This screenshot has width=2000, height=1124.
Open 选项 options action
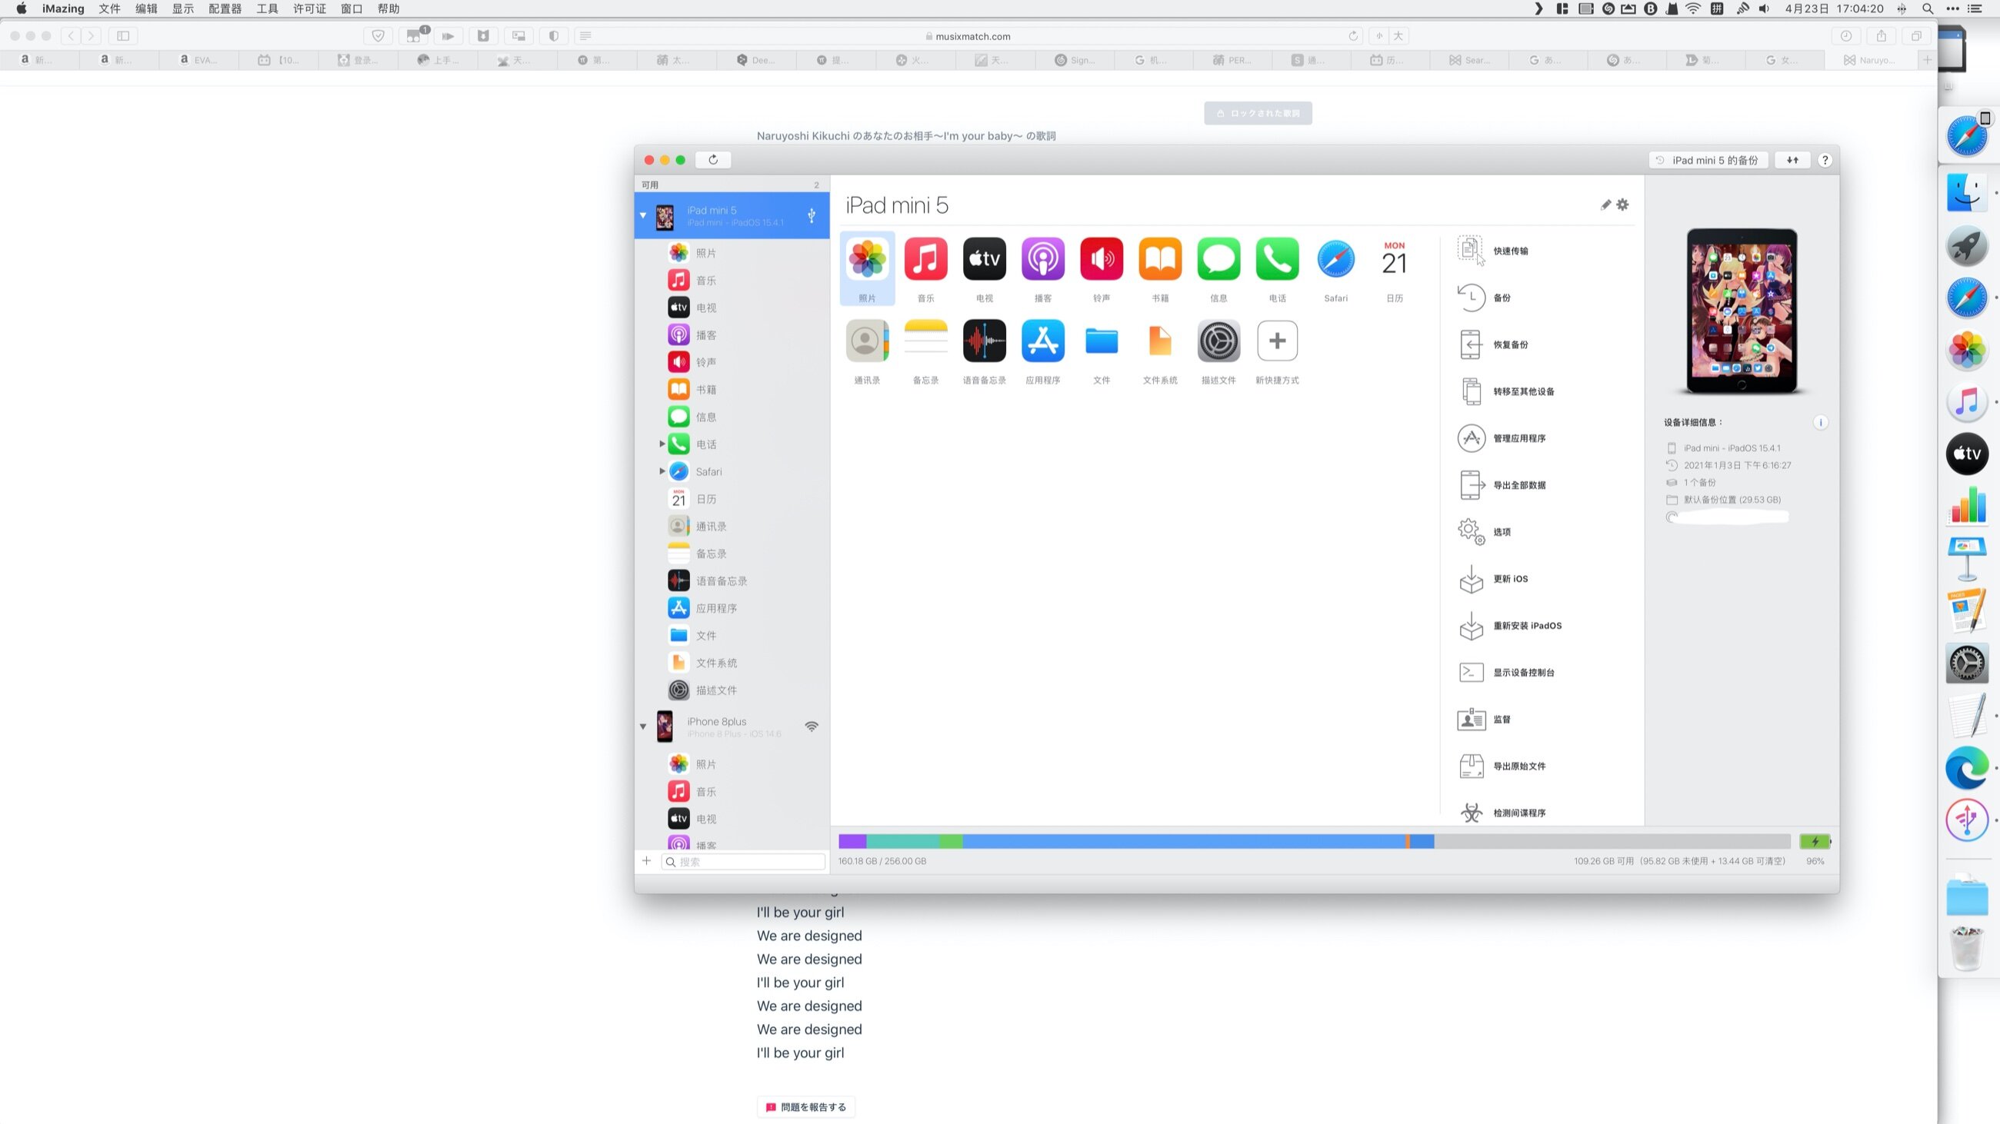point(1485,532)
